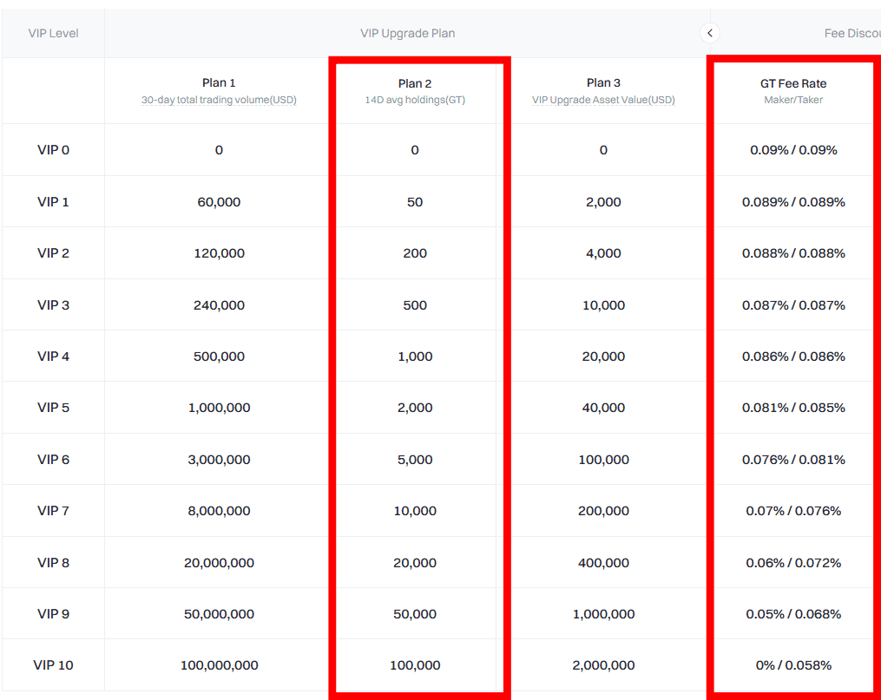Click the VIP Level column header
This screenshot has height=700, width=881.
(x=53, y=33)
